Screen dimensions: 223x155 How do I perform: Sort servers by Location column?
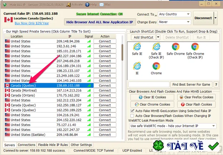pos(17,37)
